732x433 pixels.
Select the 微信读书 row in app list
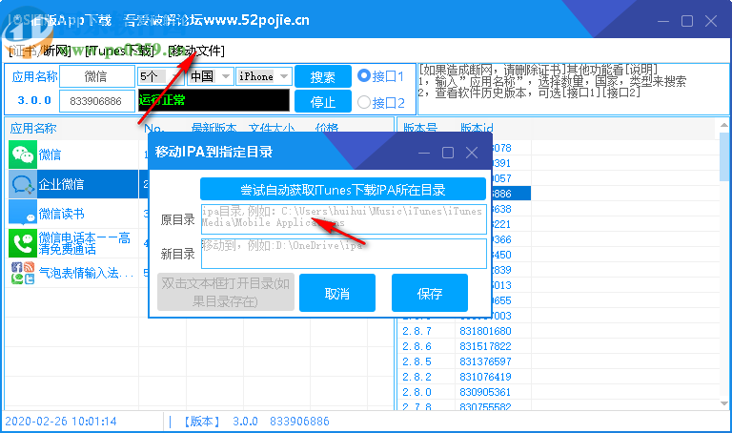tap(77, 214)
